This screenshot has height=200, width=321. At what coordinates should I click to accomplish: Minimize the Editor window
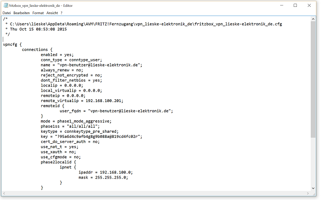point(282,5)
